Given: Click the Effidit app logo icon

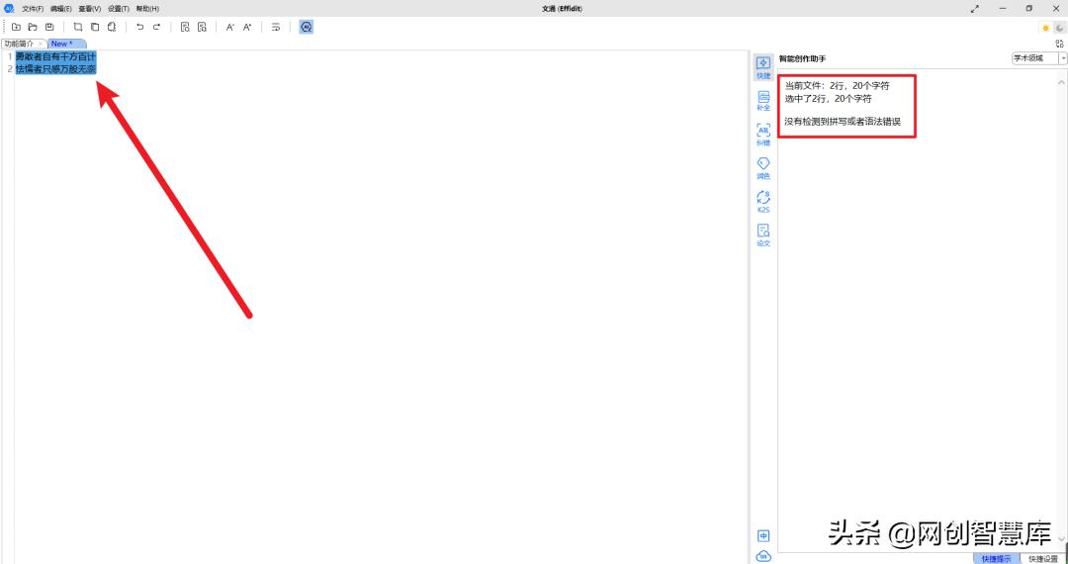Looking at the screenshot, I should coord(9,8).
